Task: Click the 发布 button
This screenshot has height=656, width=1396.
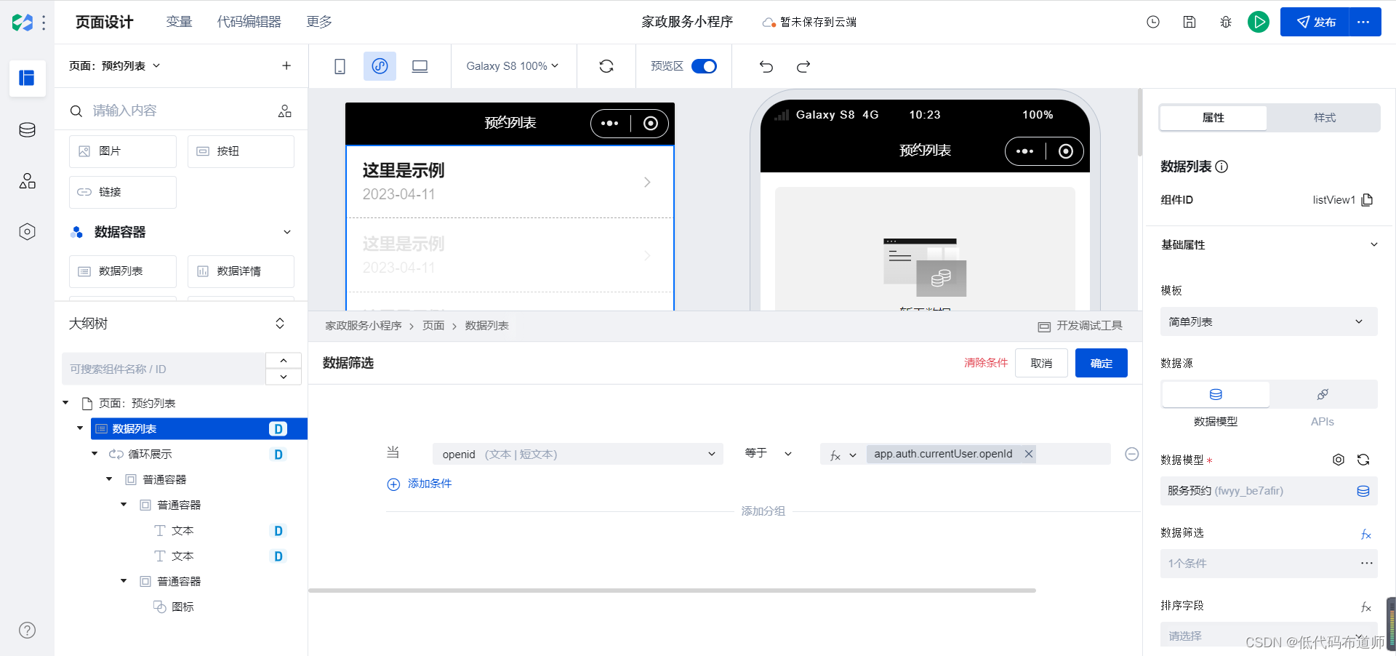Action: pos(1315,22)
